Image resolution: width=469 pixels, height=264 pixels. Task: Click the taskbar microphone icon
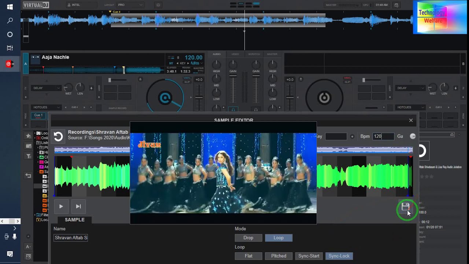(15, 237)
